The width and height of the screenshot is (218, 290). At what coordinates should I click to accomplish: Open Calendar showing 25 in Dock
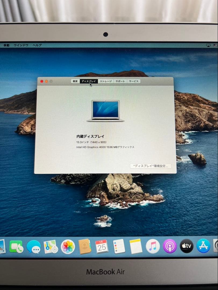(102, 246)
